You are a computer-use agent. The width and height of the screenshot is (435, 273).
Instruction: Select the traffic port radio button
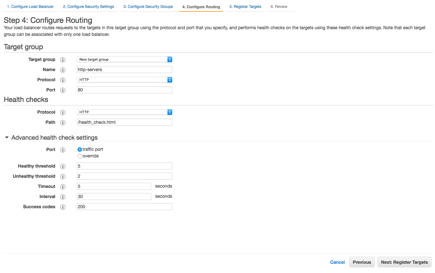[80, 150]
